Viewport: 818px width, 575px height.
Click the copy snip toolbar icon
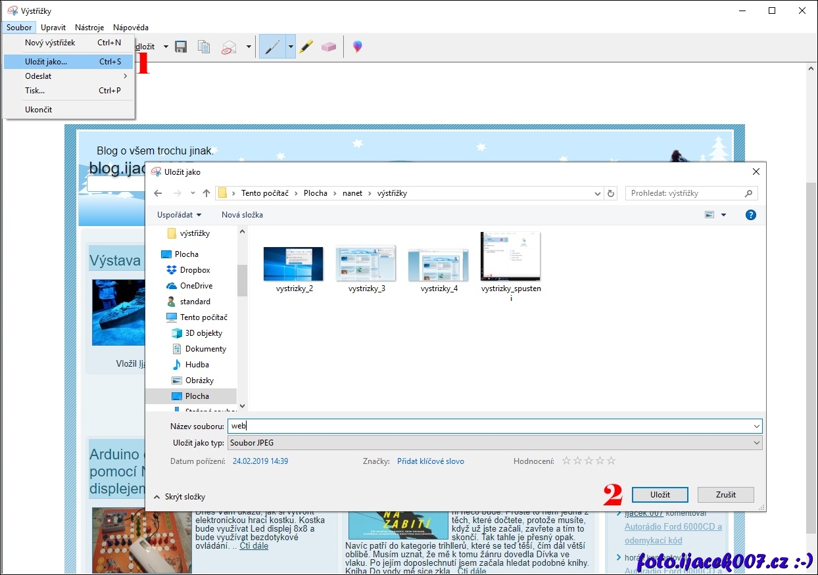(x=204, y=47)
